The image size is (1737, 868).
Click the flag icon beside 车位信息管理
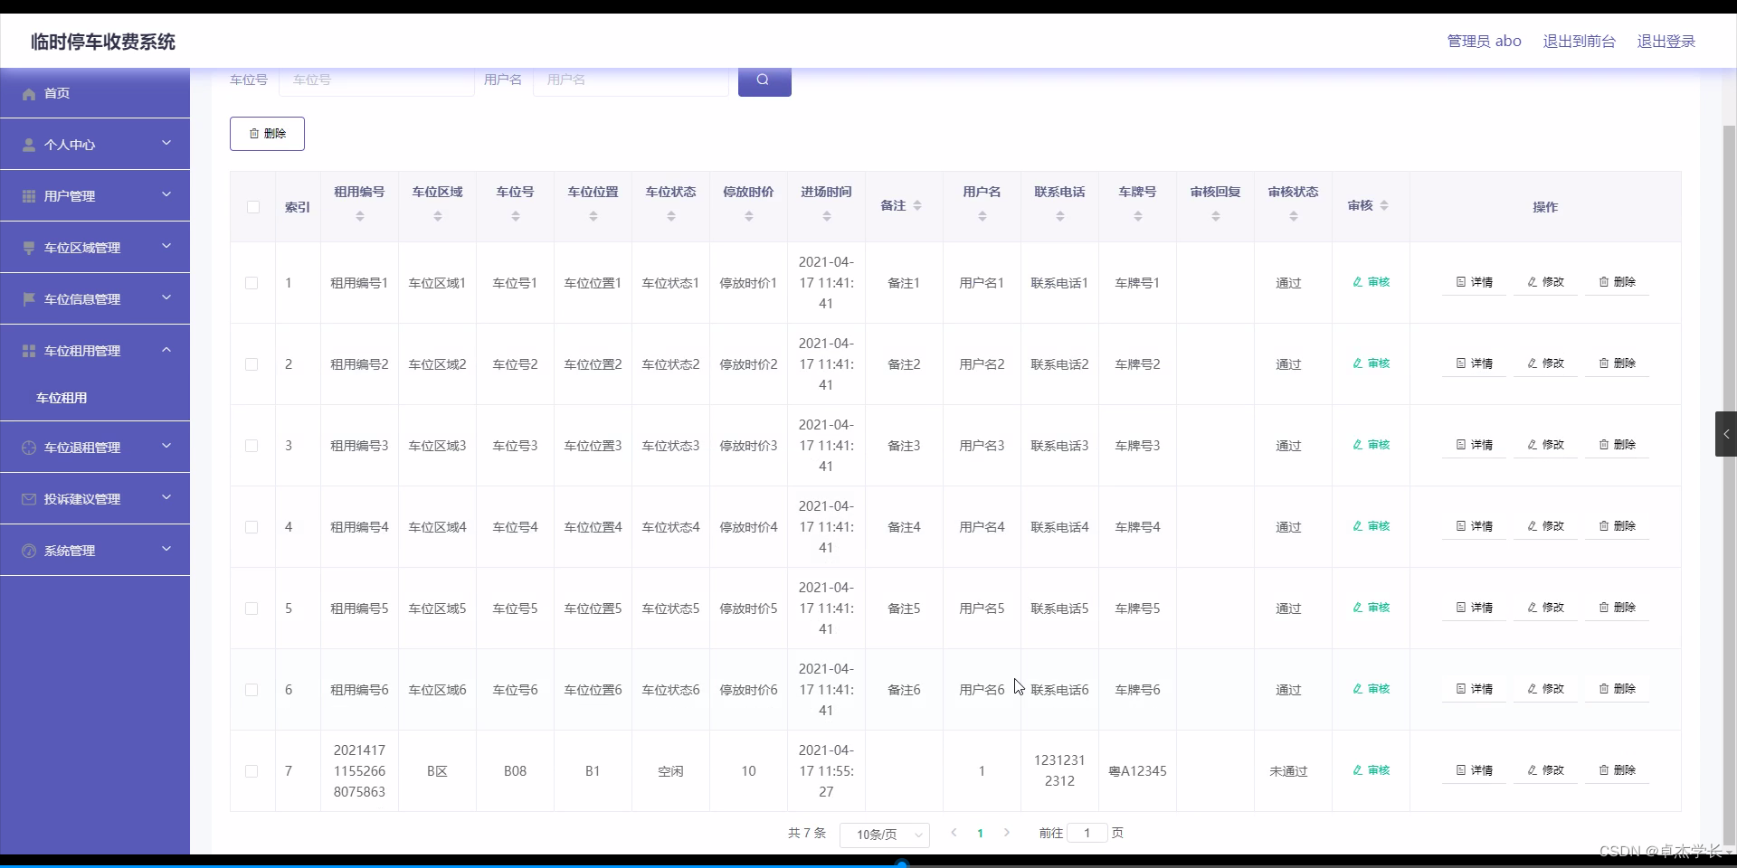coord(29,299)
